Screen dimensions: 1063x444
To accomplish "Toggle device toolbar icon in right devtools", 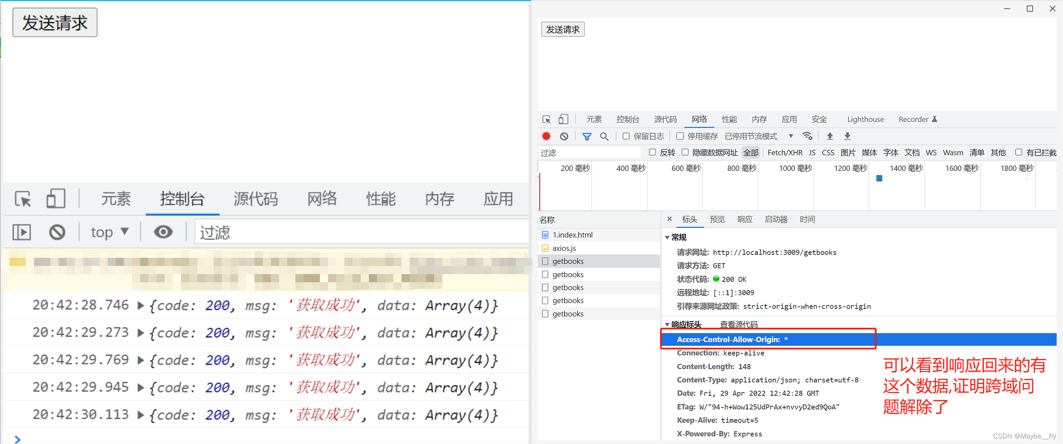I will [x=563, y=119].
